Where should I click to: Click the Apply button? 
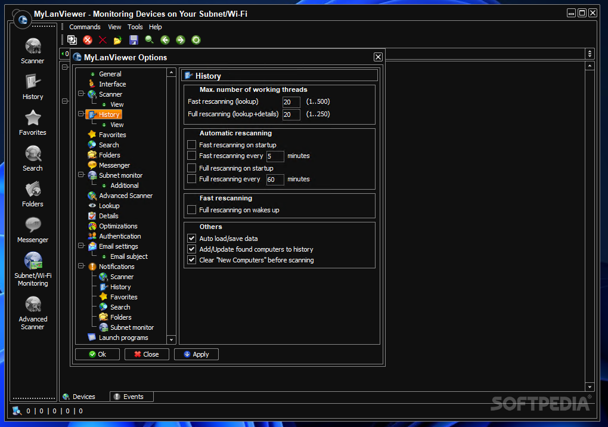[x=196, y=354]
